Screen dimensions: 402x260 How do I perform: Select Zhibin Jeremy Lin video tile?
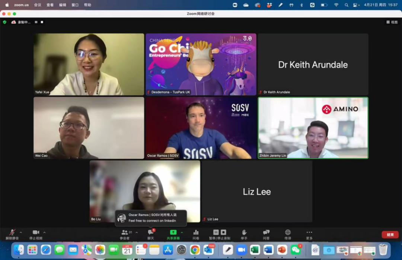coord(313,128)
